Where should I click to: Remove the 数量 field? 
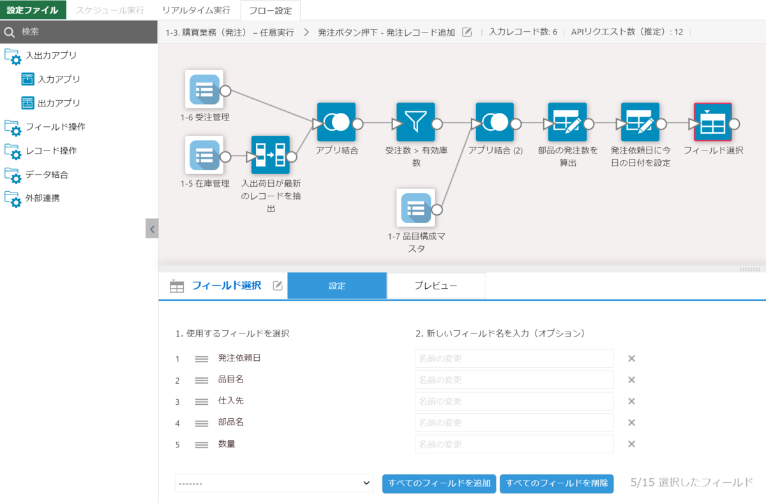click(x=631, y=444)
